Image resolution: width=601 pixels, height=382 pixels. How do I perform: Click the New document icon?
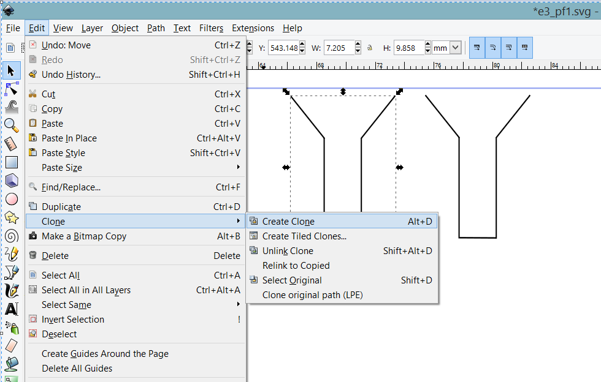pyautogui.click(x=10, y=48)
